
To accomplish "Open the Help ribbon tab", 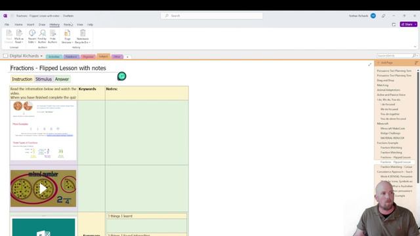I will (90, 25).
